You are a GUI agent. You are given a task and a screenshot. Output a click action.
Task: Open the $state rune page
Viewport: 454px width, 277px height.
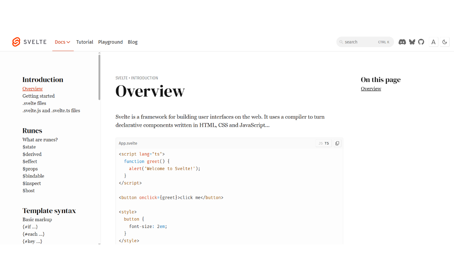(x=29, y=147)
